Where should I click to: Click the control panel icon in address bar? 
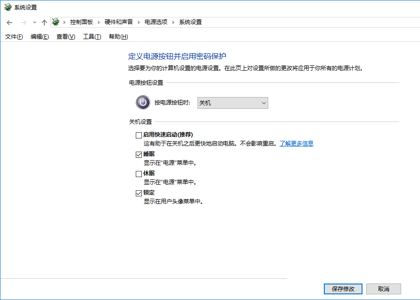pos(56,22)
